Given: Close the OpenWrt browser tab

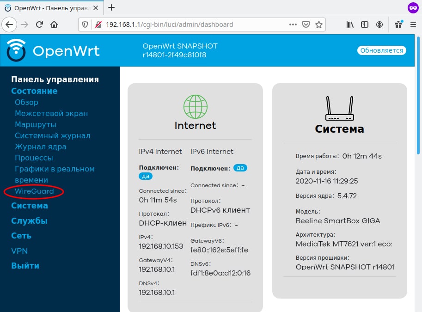Looking at the screenshot, I should [x=96, y=8].
